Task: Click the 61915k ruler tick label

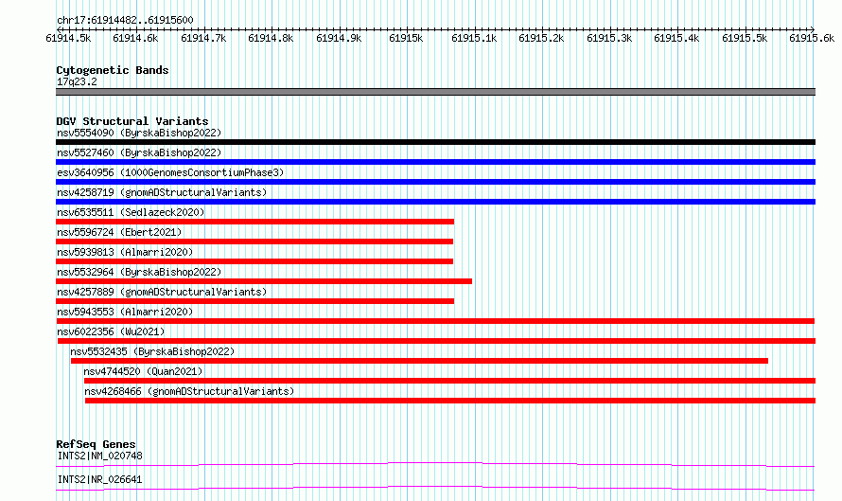Action: [x=406, y=38]
